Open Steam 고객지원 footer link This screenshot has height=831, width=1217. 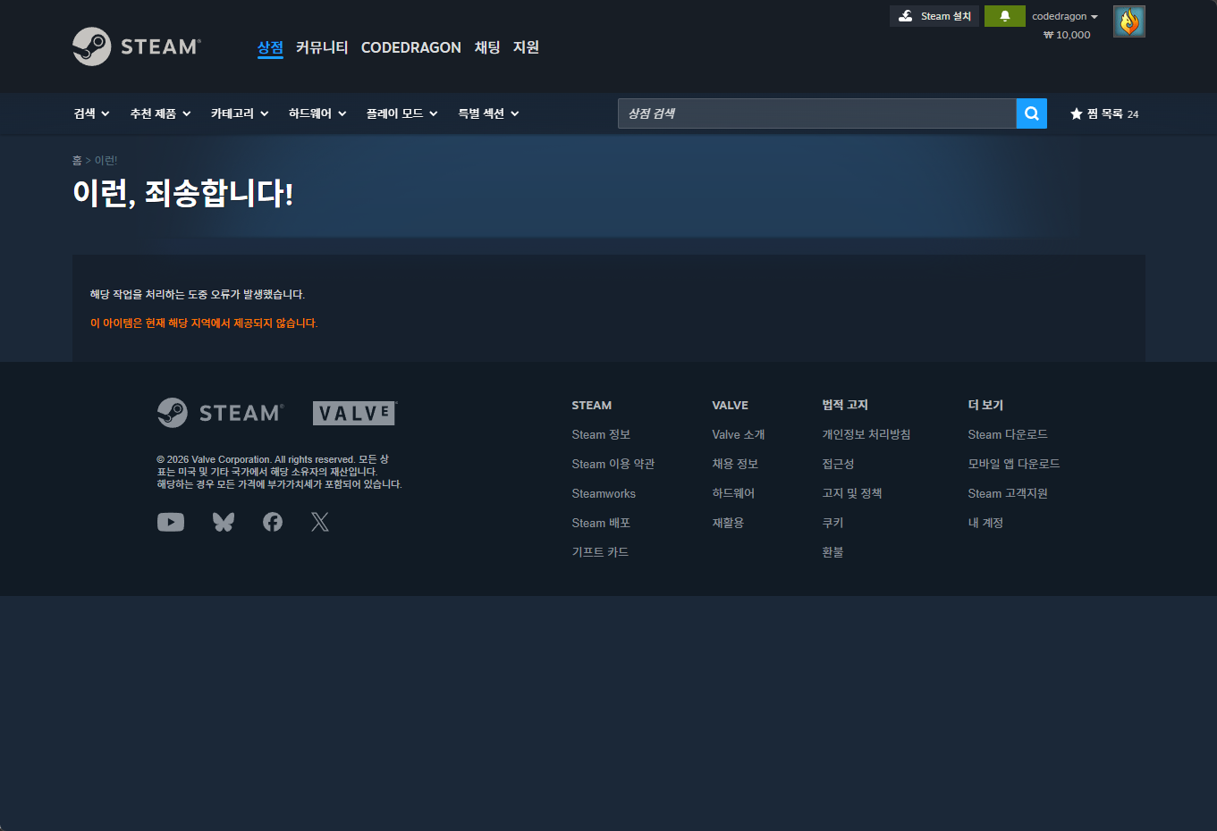pyautogui.click(x=1008, y=493)
